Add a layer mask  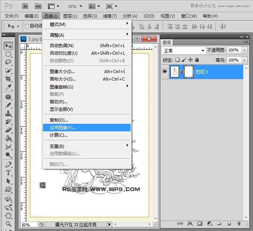pos(200,223)
